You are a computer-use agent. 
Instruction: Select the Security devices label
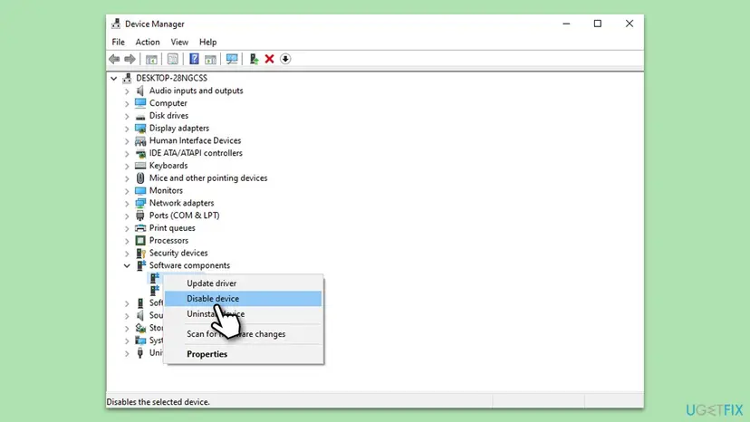(x=178, y=253)
